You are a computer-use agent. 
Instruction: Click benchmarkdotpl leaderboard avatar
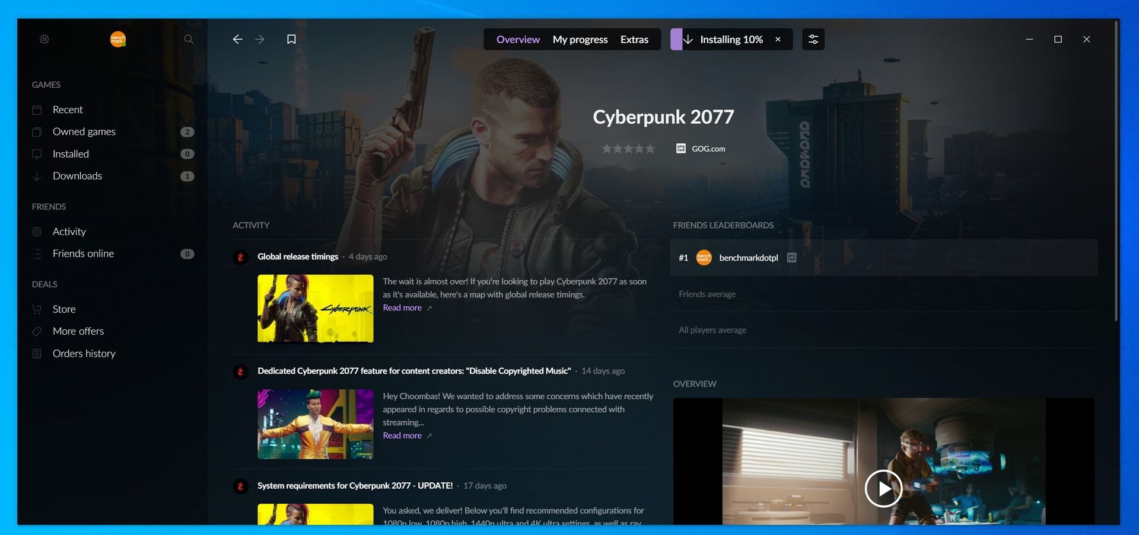coord(704,257)
